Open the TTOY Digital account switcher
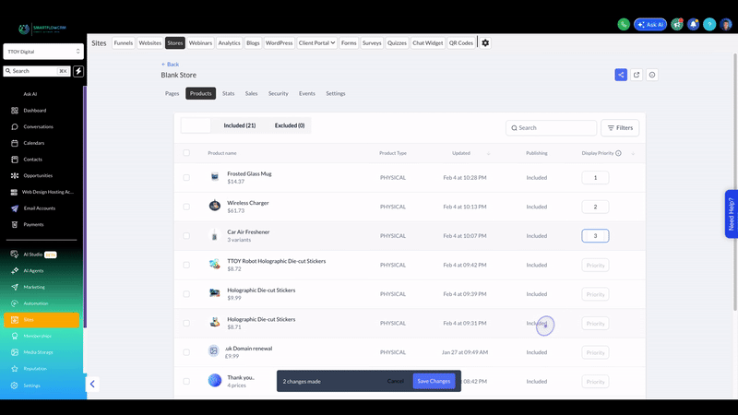Viewport: 738px width, 415px height. coord(43,52)
